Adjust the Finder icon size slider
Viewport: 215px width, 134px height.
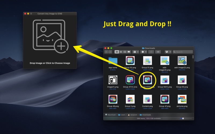coord(183,118)
